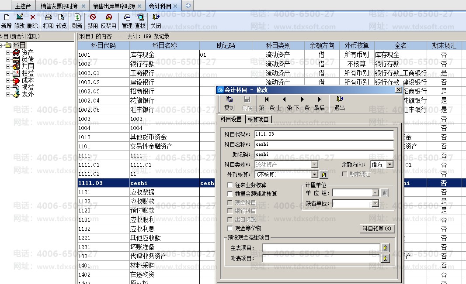
Task: Click the 关闭 (close) icon in main toolbar
Action: pos(156,21)
